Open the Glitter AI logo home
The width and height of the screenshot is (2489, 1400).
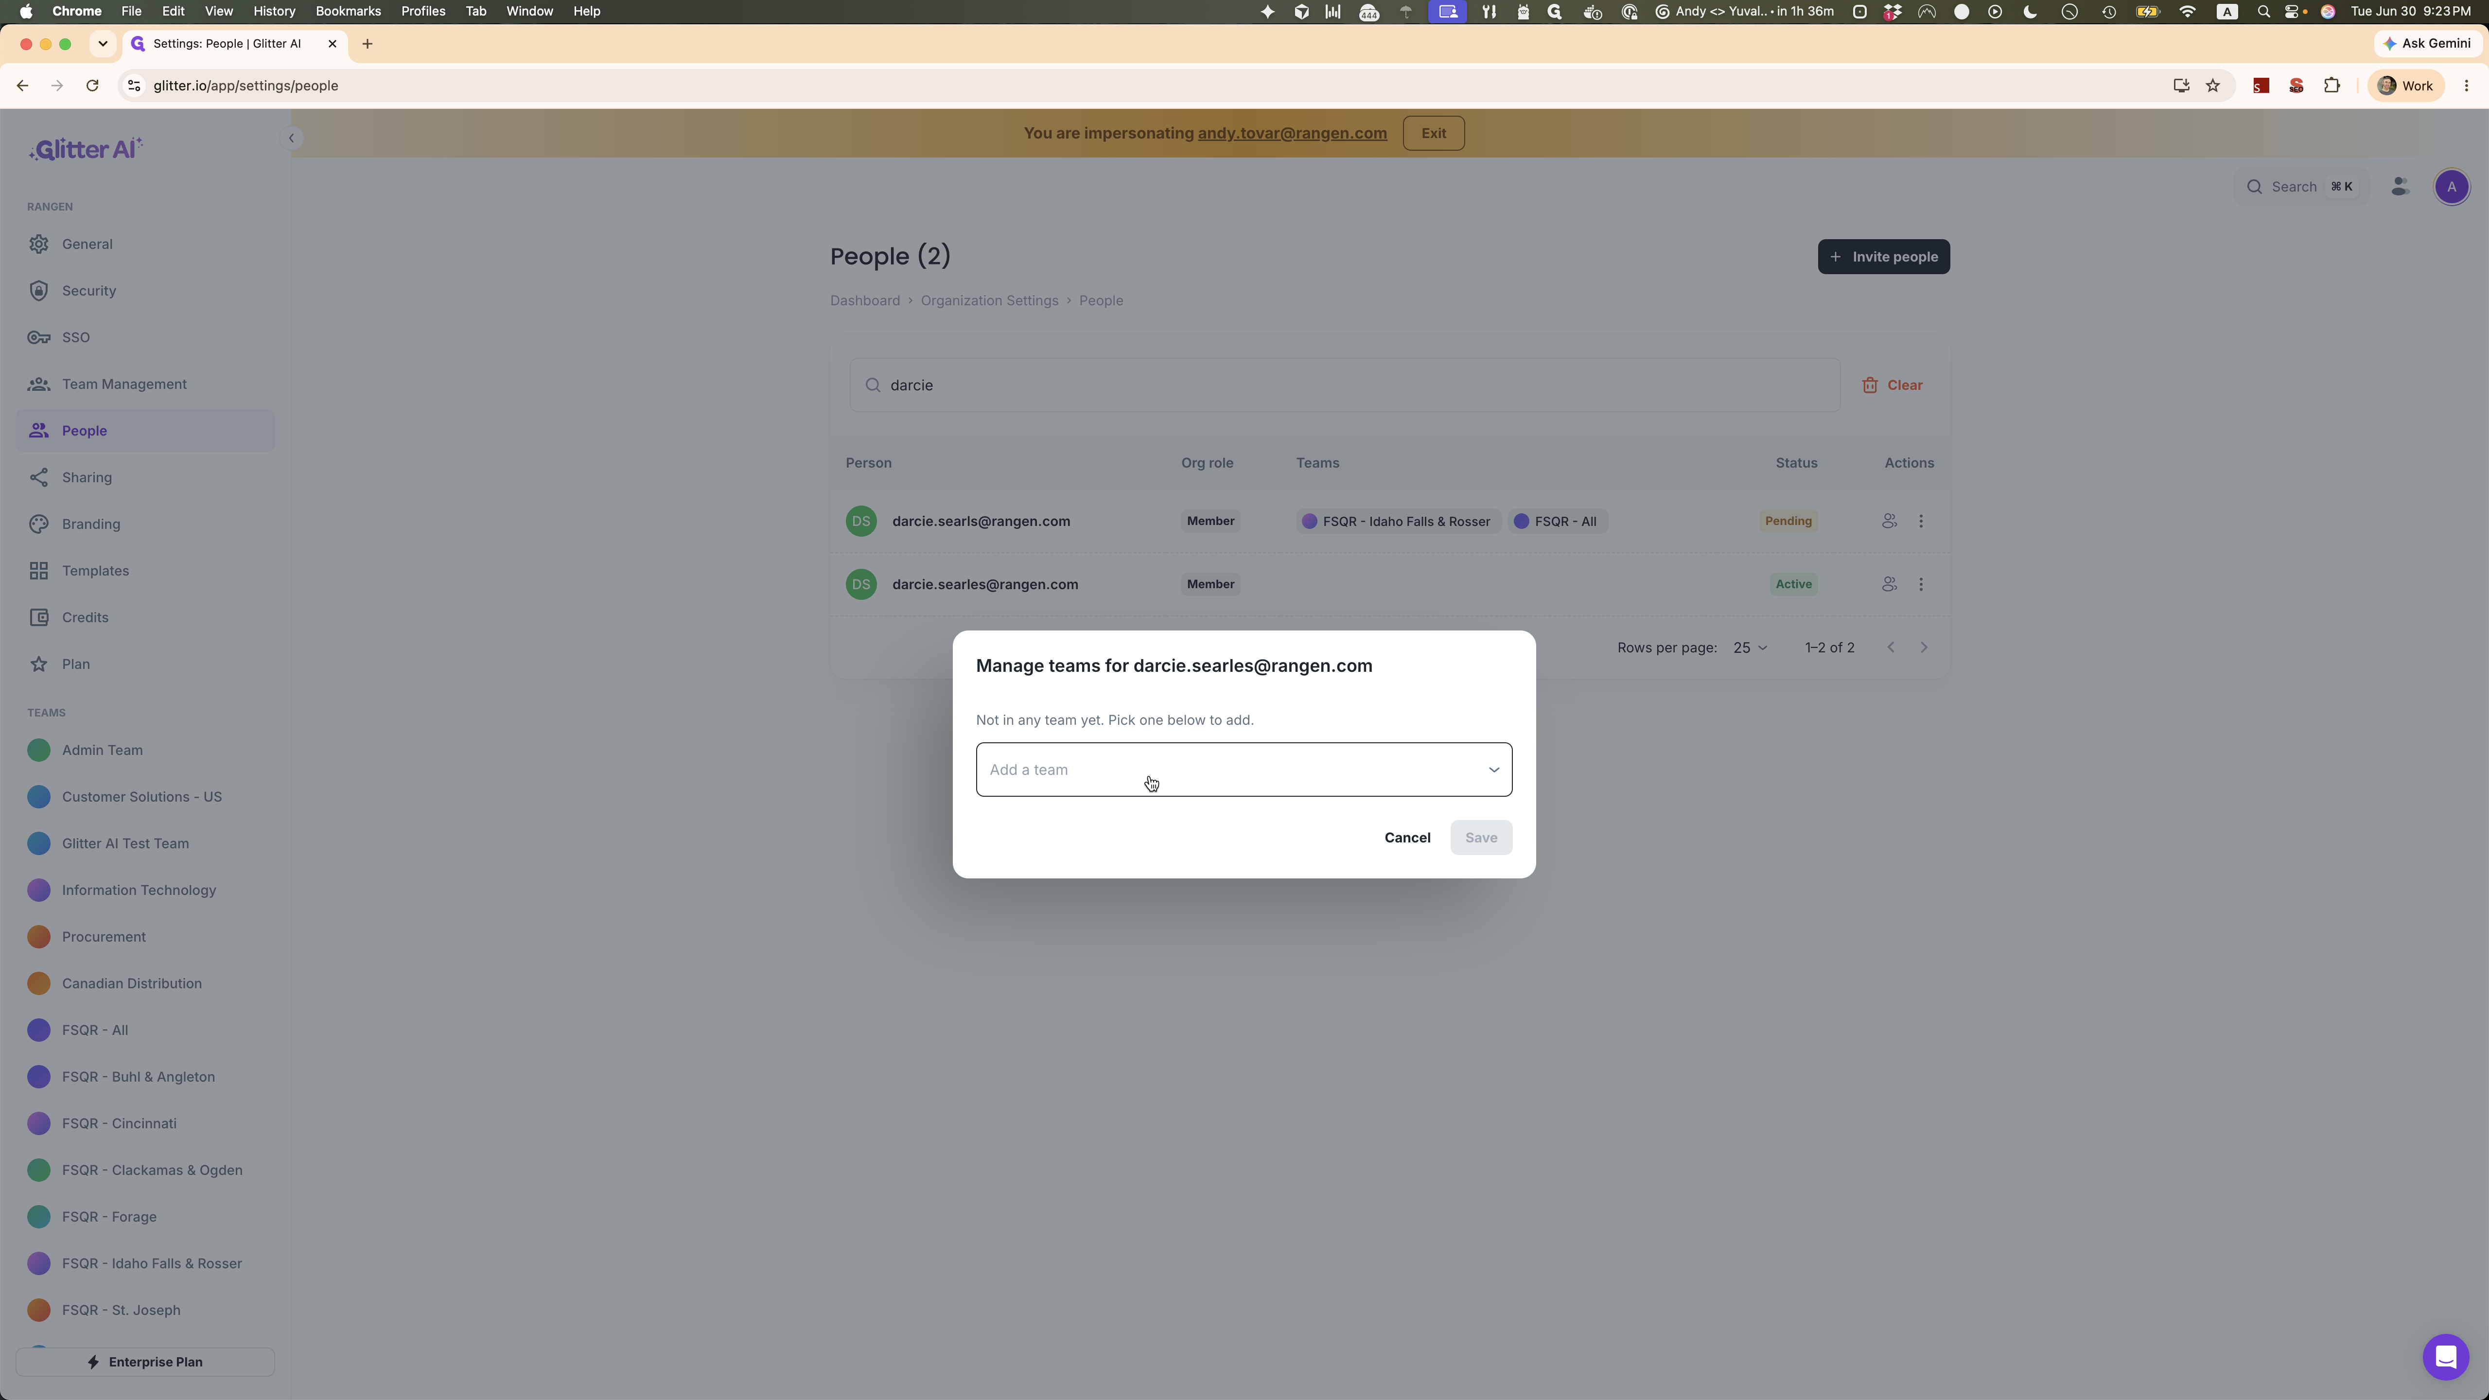(85, 149)
